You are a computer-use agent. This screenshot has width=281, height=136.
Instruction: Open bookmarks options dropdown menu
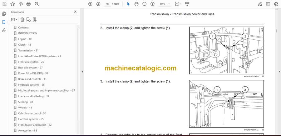point(14,19)
